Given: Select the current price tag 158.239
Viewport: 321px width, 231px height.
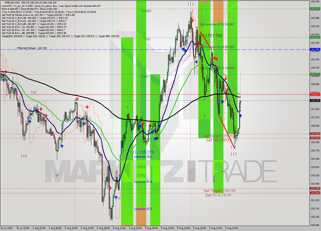Looking at the screenshot, I should (x=315, y=101).
